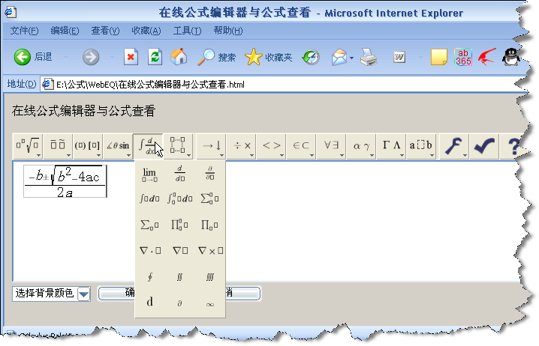Click the Edit with Word icon
The image size is (539, 346).
(399, 57)
